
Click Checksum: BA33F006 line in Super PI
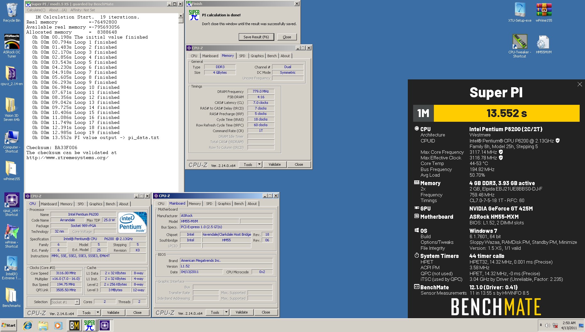52,148
